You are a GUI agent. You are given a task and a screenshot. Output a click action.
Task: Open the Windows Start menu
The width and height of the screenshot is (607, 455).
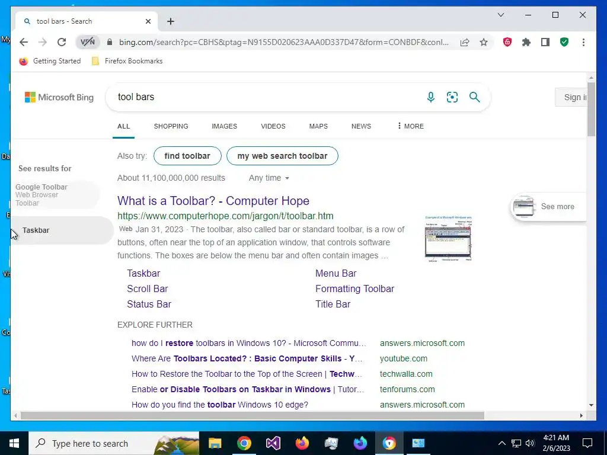(x=14, y=443)
